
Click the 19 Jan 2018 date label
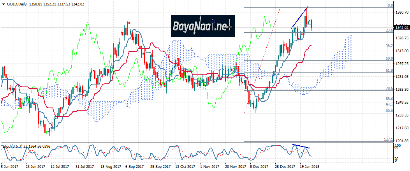pyautogui.click(x=309, y=166)
